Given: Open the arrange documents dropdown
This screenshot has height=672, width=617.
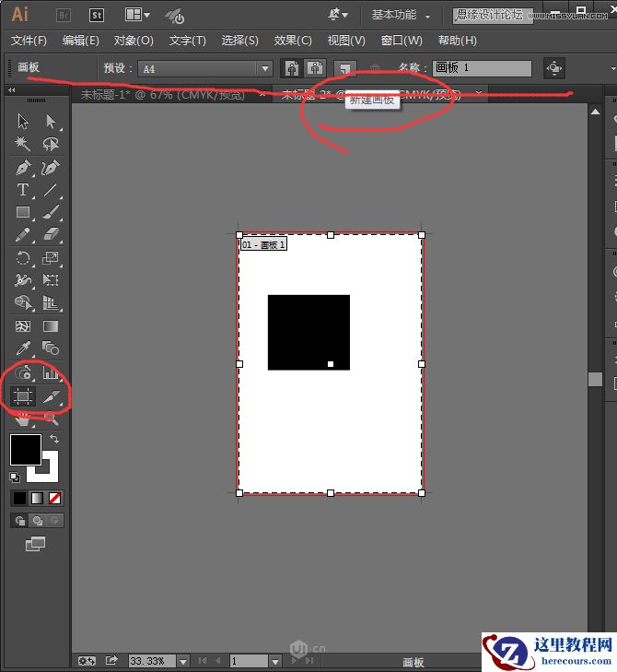Looking at the screenshot, I should 137,15.
